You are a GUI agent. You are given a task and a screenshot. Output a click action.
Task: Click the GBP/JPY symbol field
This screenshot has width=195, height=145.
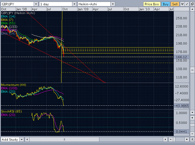pos(17,4)
